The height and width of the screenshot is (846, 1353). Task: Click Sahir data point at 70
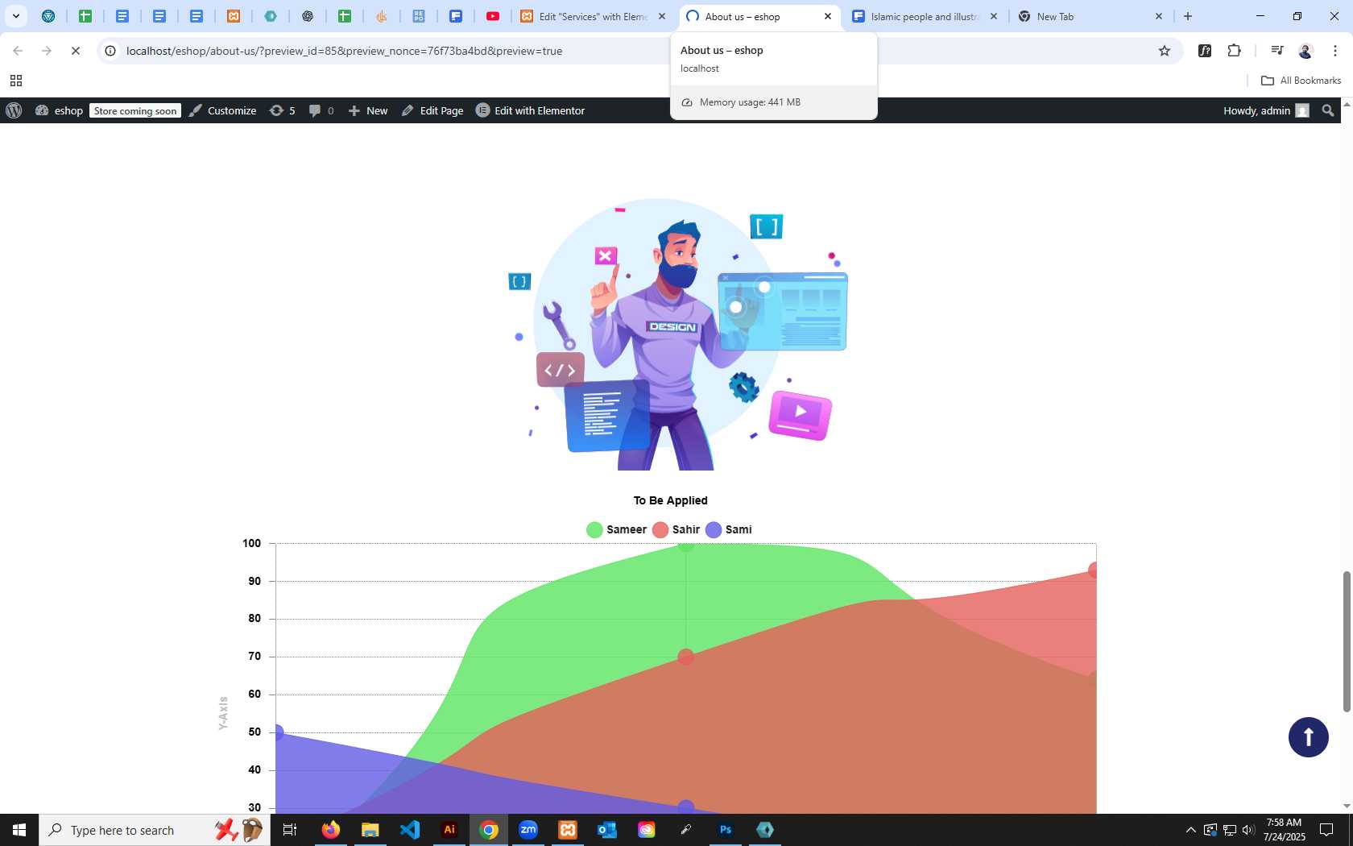coord(686,657)
